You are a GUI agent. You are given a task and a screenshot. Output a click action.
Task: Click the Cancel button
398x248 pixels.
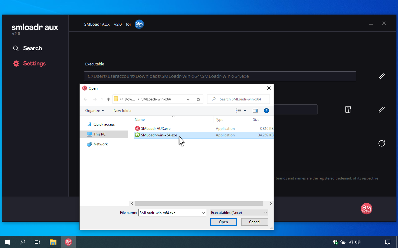(x=255, y=222)
